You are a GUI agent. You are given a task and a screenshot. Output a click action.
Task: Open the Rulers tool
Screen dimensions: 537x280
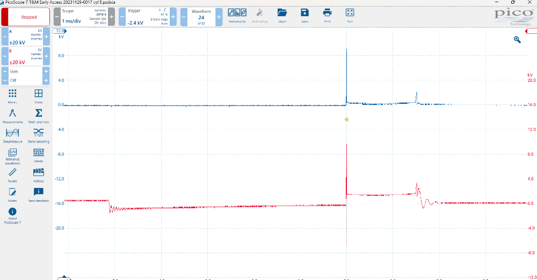tap(12, 175)
